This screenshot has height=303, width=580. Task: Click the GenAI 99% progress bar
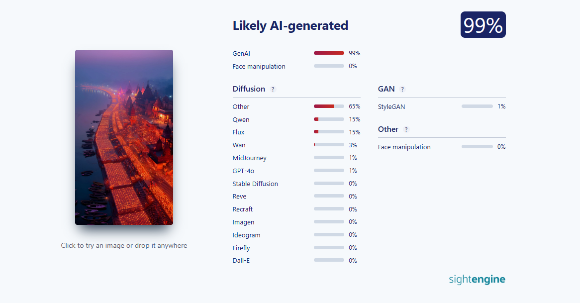coord(329,53)
